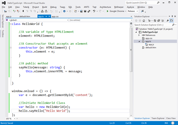Image resolution: width=178 pixels, height=125 pixels.
Task: Click the Open File toolbar icon
Action: pyautogui.click(x=81, y=11)
